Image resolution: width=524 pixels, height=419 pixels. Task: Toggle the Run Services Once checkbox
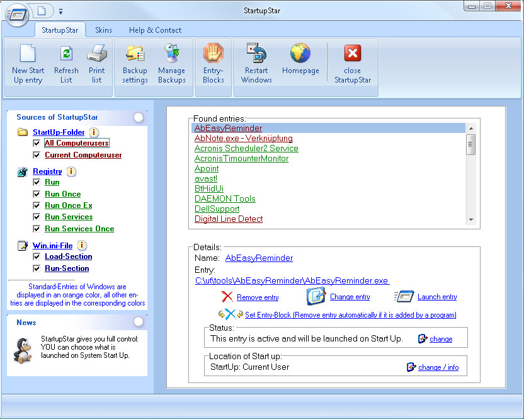pyautogui.click(x=37, y=229)
